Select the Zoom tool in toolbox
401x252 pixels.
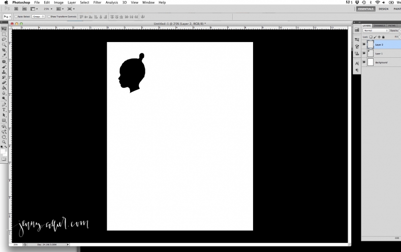tap(4, 142)
